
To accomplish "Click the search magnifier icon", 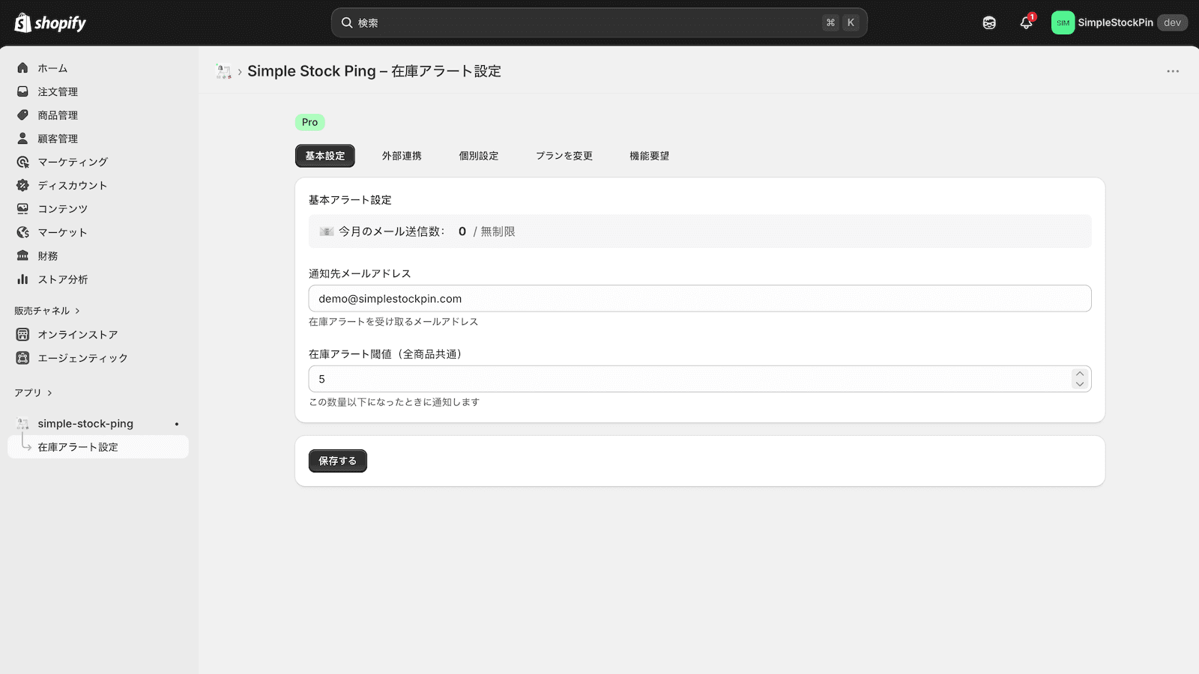I will click(x=347, y=22).
